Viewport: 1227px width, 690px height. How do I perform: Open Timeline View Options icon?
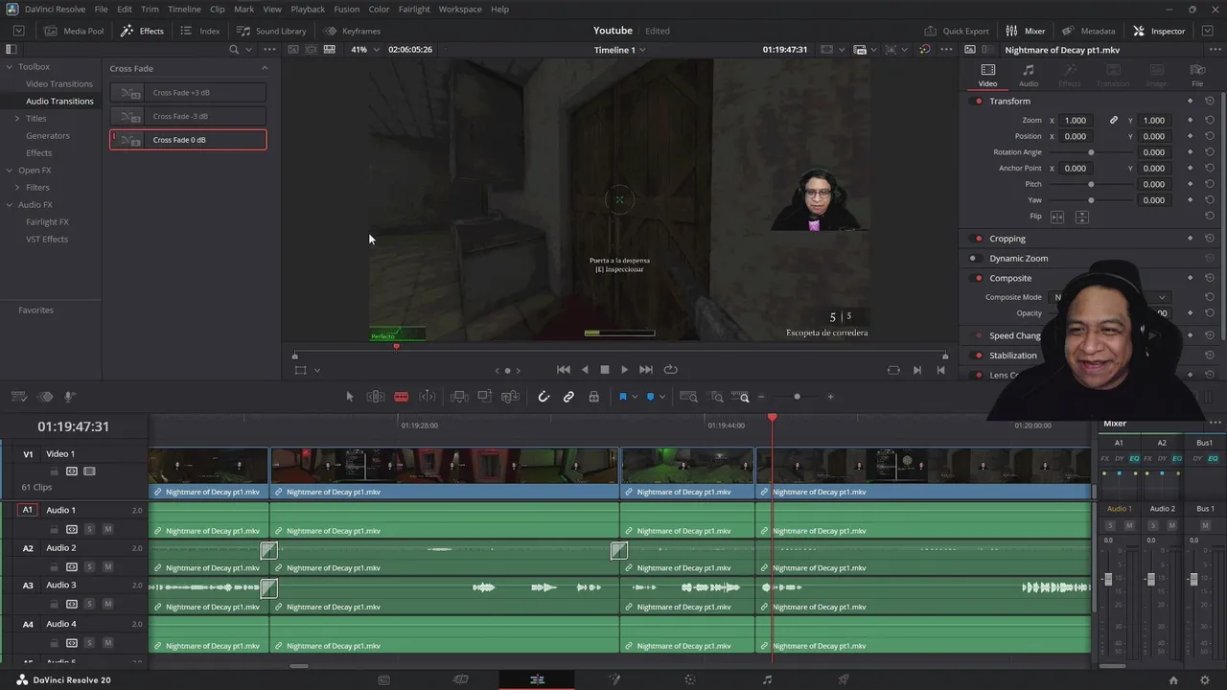point(19,397)
